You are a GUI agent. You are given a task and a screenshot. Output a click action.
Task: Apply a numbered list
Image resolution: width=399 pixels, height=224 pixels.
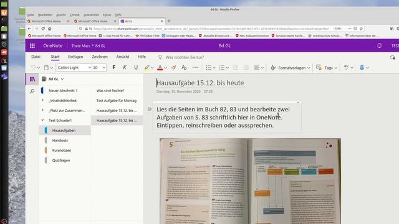tap(222, 67)
